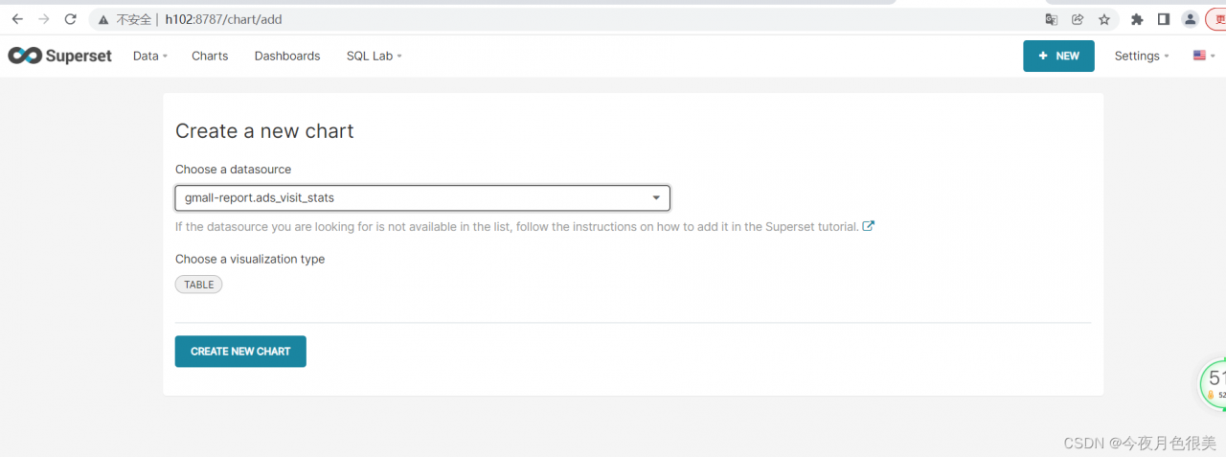Screen dimensions: 1226x457
Task: Open the browser extensions puzzle icon
Action: coord(1137,19)
